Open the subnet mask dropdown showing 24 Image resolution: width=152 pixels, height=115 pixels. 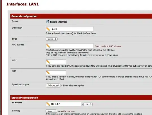pyautogui.click(x=88, y=104)
